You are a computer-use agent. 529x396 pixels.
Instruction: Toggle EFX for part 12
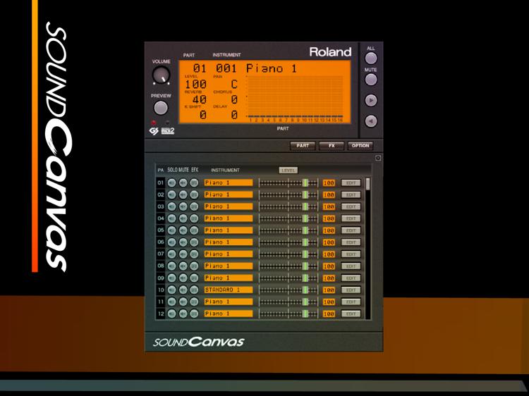(x=194, y=314)
